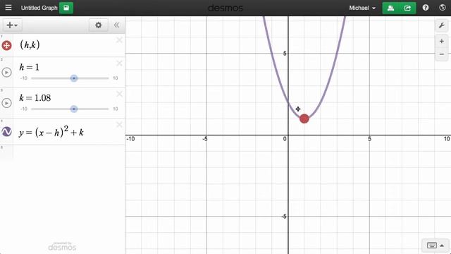Play the k slider animation
Image resolution: width=451 pixels, height=254 pixels.
[6, 103]
